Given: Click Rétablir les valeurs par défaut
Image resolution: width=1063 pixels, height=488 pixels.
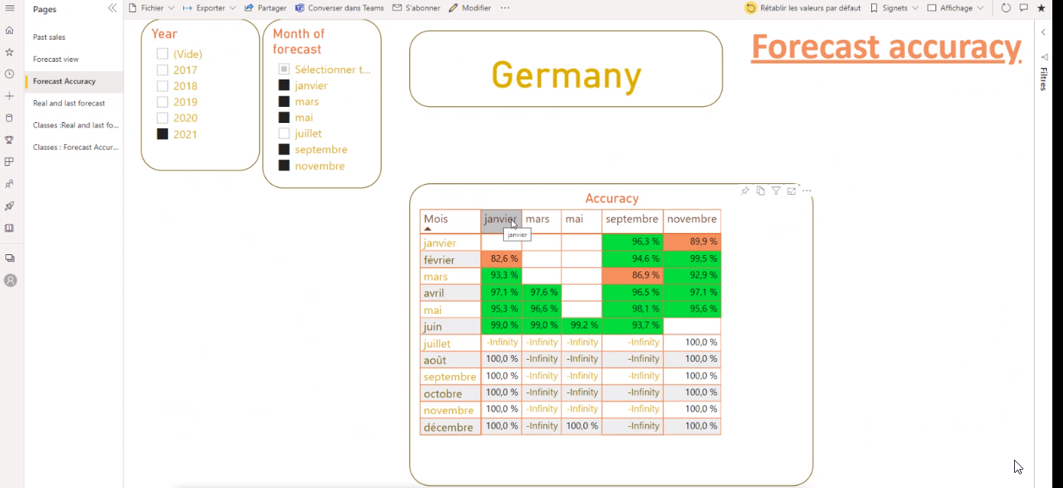Looking at the screenshot, I should [x=803, y=8].
